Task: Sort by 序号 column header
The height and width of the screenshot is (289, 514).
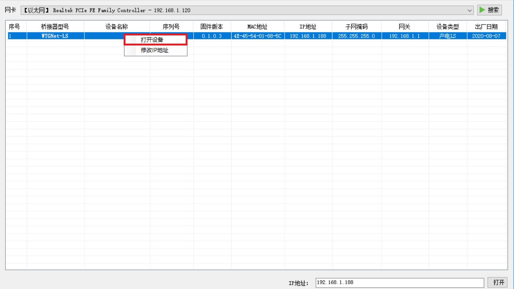Action: tap(16, 26)
